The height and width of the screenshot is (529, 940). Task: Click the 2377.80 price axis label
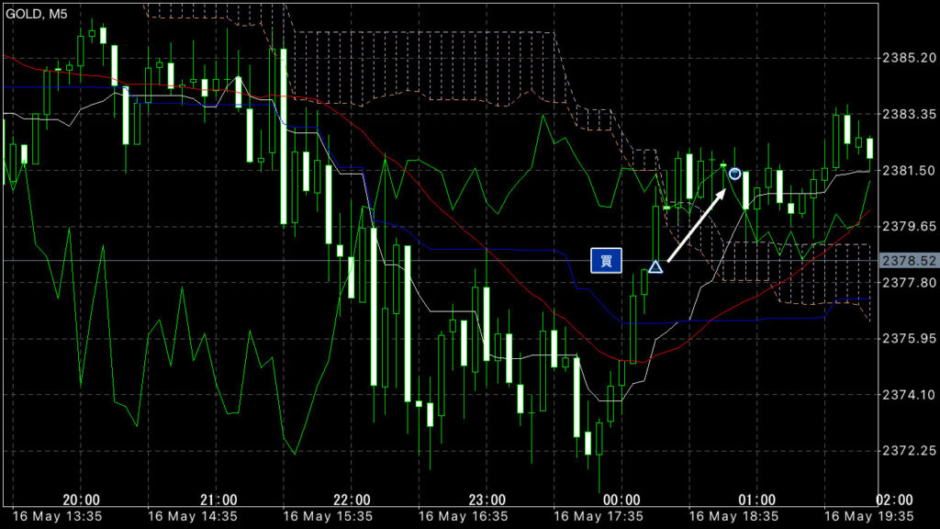coord(907,283)
